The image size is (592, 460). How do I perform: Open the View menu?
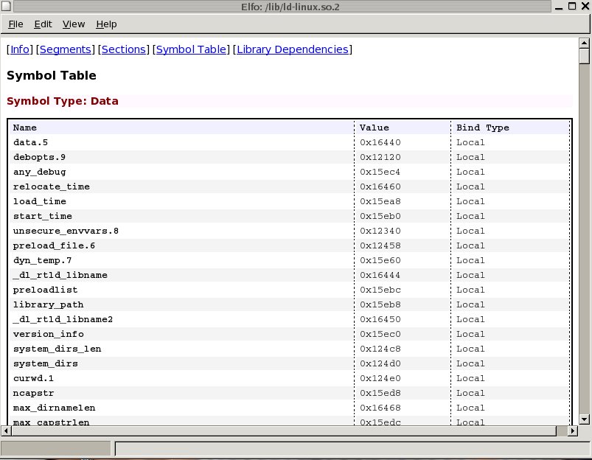pos(74,24)
